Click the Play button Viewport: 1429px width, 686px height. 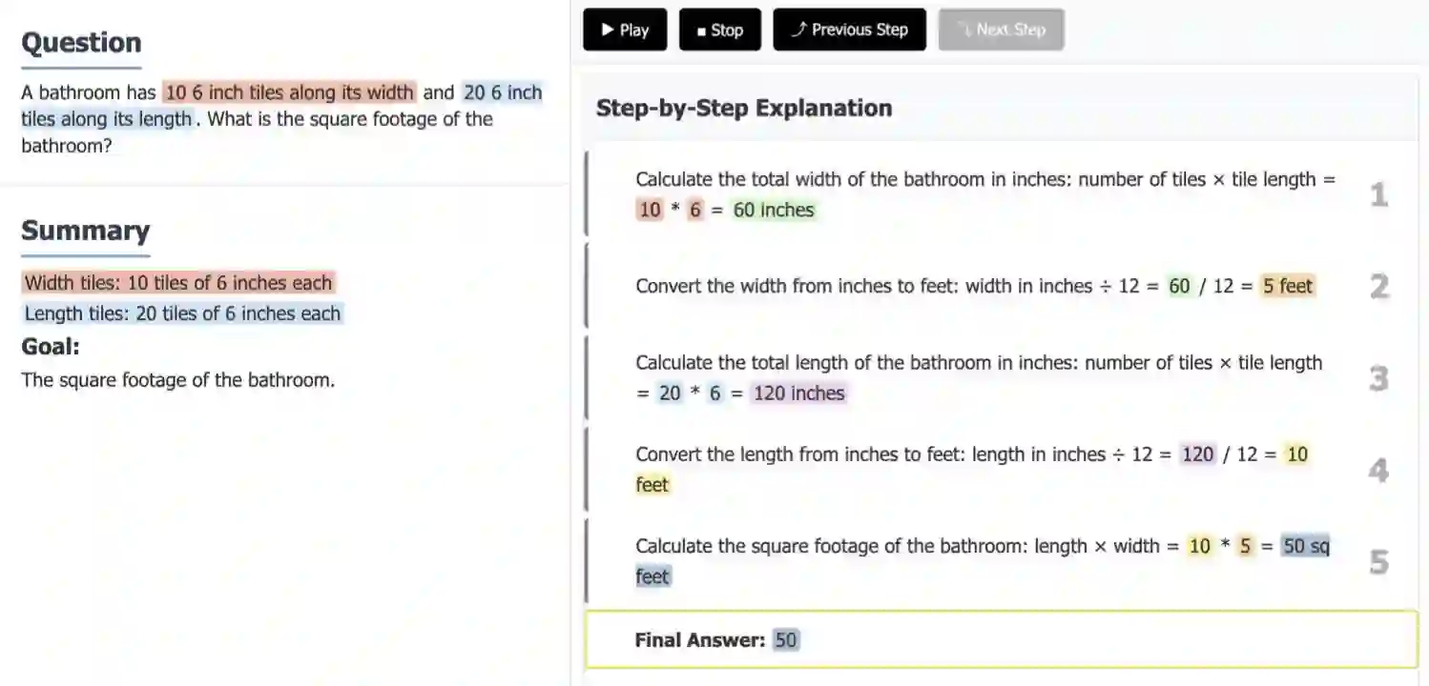pos(625,30)
